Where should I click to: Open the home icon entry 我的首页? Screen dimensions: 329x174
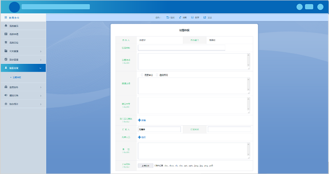(6, 25)
